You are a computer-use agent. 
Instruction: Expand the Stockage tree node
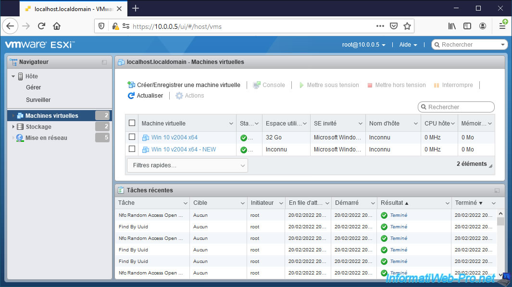pyautogui.click(x=13, y=127)
